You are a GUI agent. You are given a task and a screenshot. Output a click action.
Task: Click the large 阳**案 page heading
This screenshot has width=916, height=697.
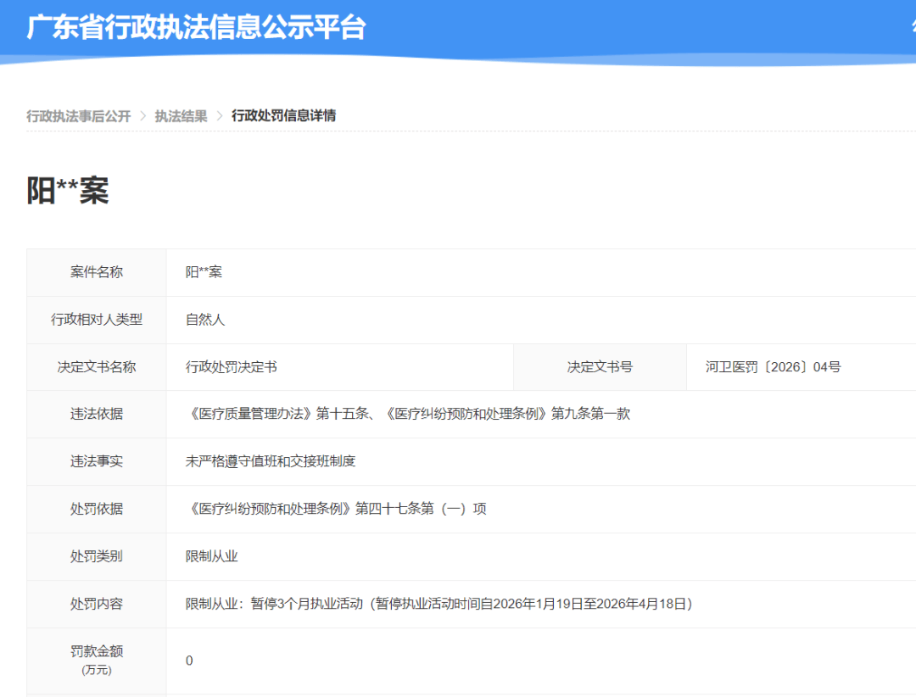pos(68,191)
